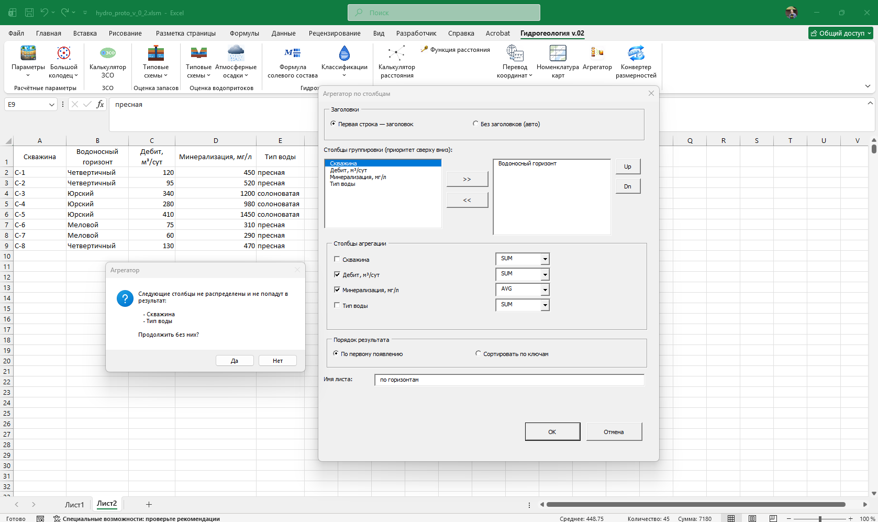Switch to the Формулы ribbon tab
Screen dimensions: 878x522
click(x=244, y=33)
